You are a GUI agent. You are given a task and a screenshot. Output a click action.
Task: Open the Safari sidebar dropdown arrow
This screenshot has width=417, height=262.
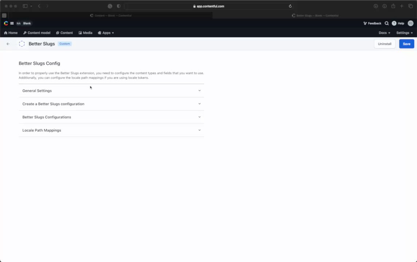[31, 6]
